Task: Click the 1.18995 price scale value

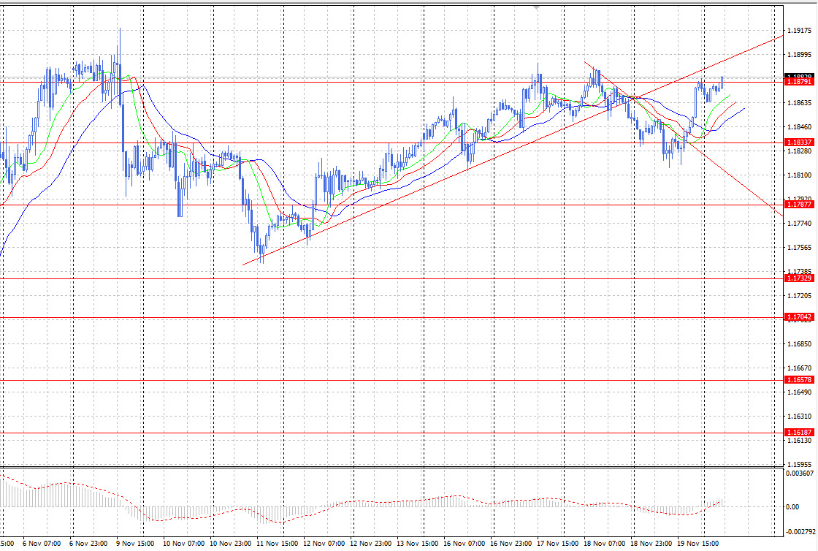Action: 799,54
